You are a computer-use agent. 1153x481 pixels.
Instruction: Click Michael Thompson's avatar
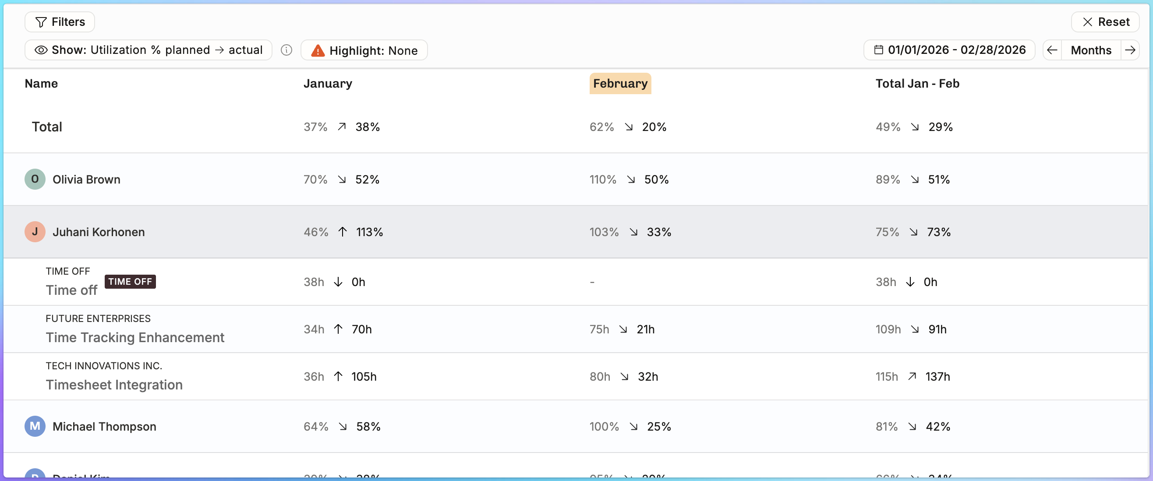[x=35, y=426]
